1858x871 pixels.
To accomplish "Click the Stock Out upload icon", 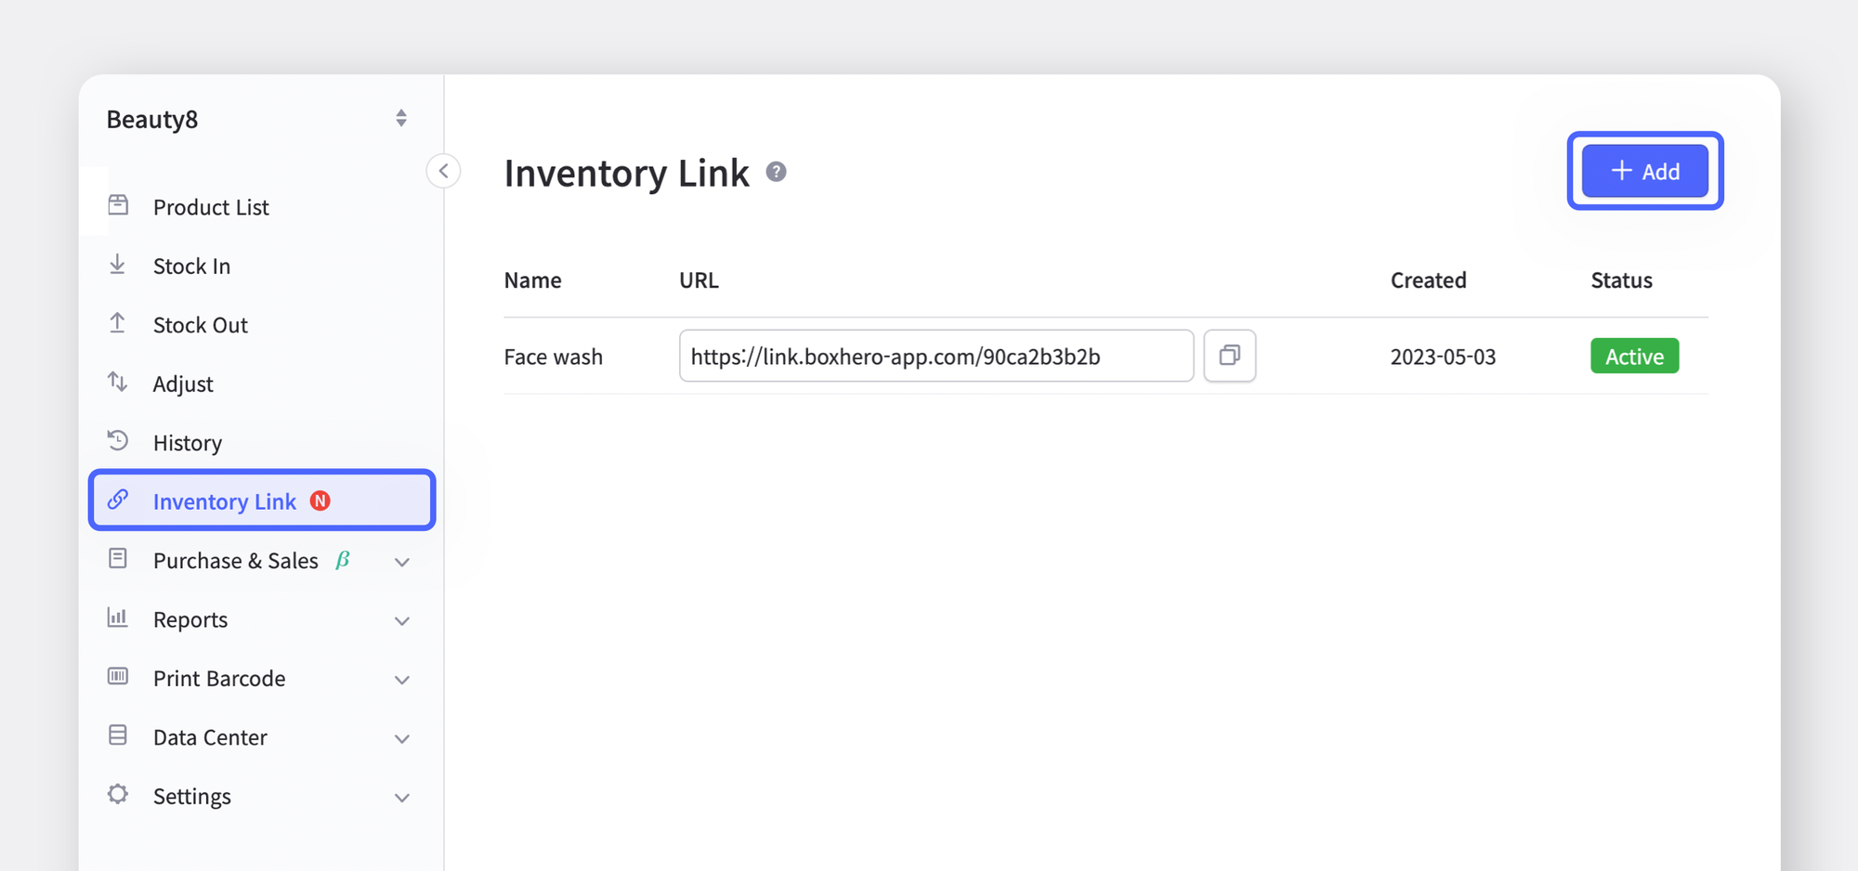I will pyautogui.click(x=118, y=324).
